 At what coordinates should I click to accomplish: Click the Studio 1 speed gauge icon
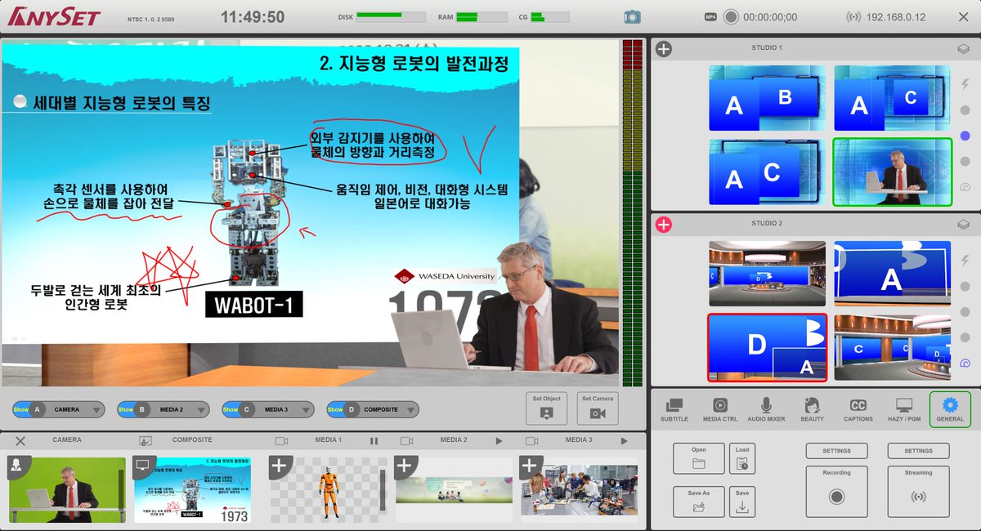tap(965, 187)
